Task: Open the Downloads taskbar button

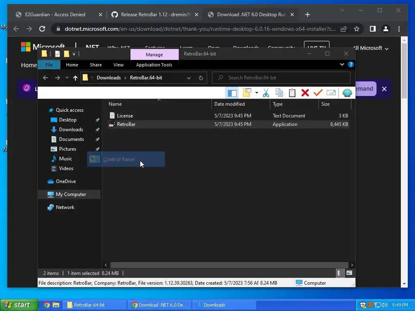Action: [224, 305]
